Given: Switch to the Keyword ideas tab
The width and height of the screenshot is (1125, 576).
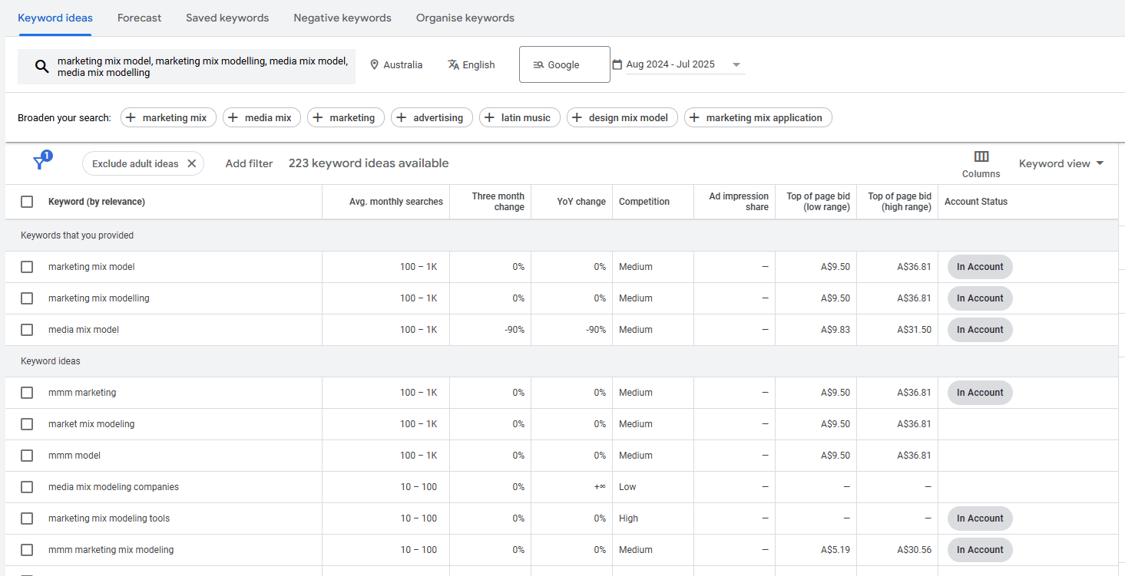Looking at the screenshot, I should point(55,18).
